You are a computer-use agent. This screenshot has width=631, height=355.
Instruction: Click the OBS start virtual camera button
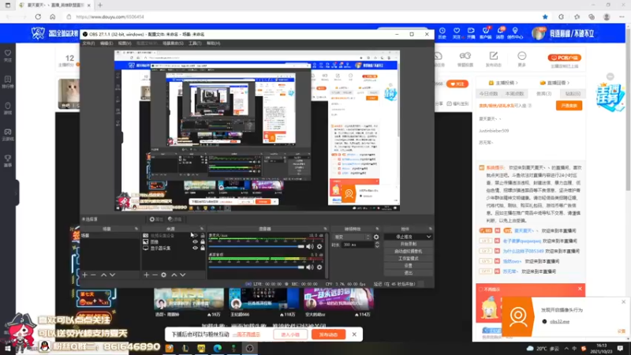pyautogui.click(x=408, y=251)
